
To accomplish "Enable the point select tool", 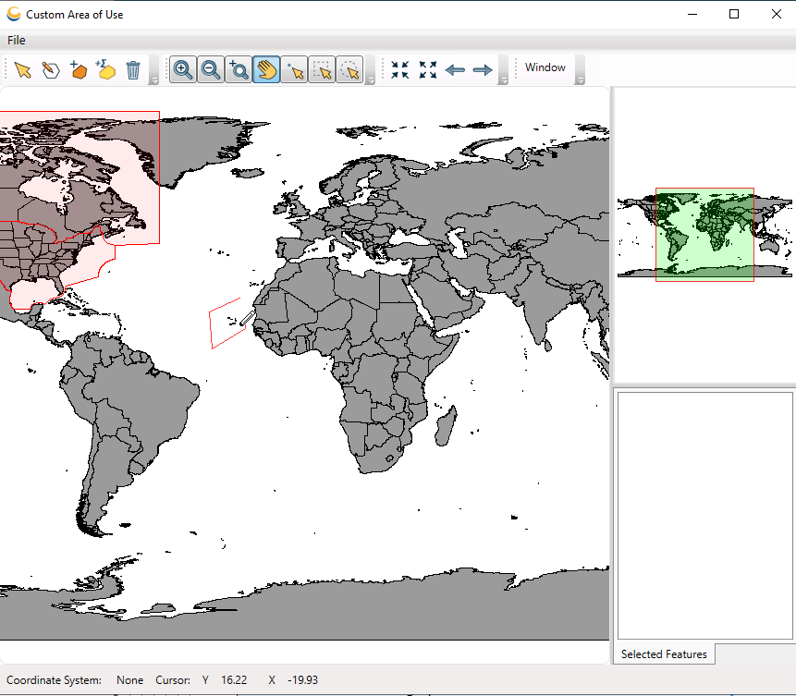I will (294, 70).
